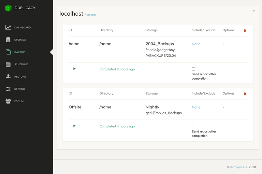Open the Schedule calendar icon
This screenshot has height=174, width=262.
(x=8, y=64)
